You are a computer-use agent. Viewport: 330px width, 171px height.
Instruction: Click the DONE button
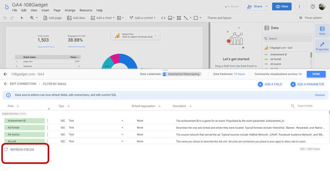tap(316, 74)
